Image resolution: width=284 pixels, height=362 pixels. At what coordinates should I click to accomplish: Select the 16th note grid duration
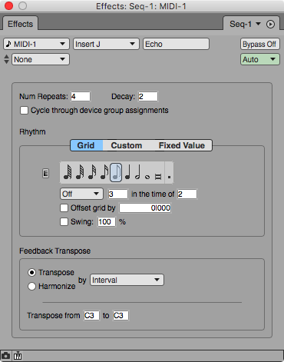104,172
